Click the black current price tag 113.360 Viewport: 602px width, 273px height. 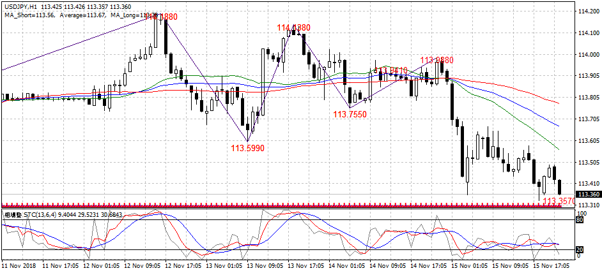coord(587,194)
